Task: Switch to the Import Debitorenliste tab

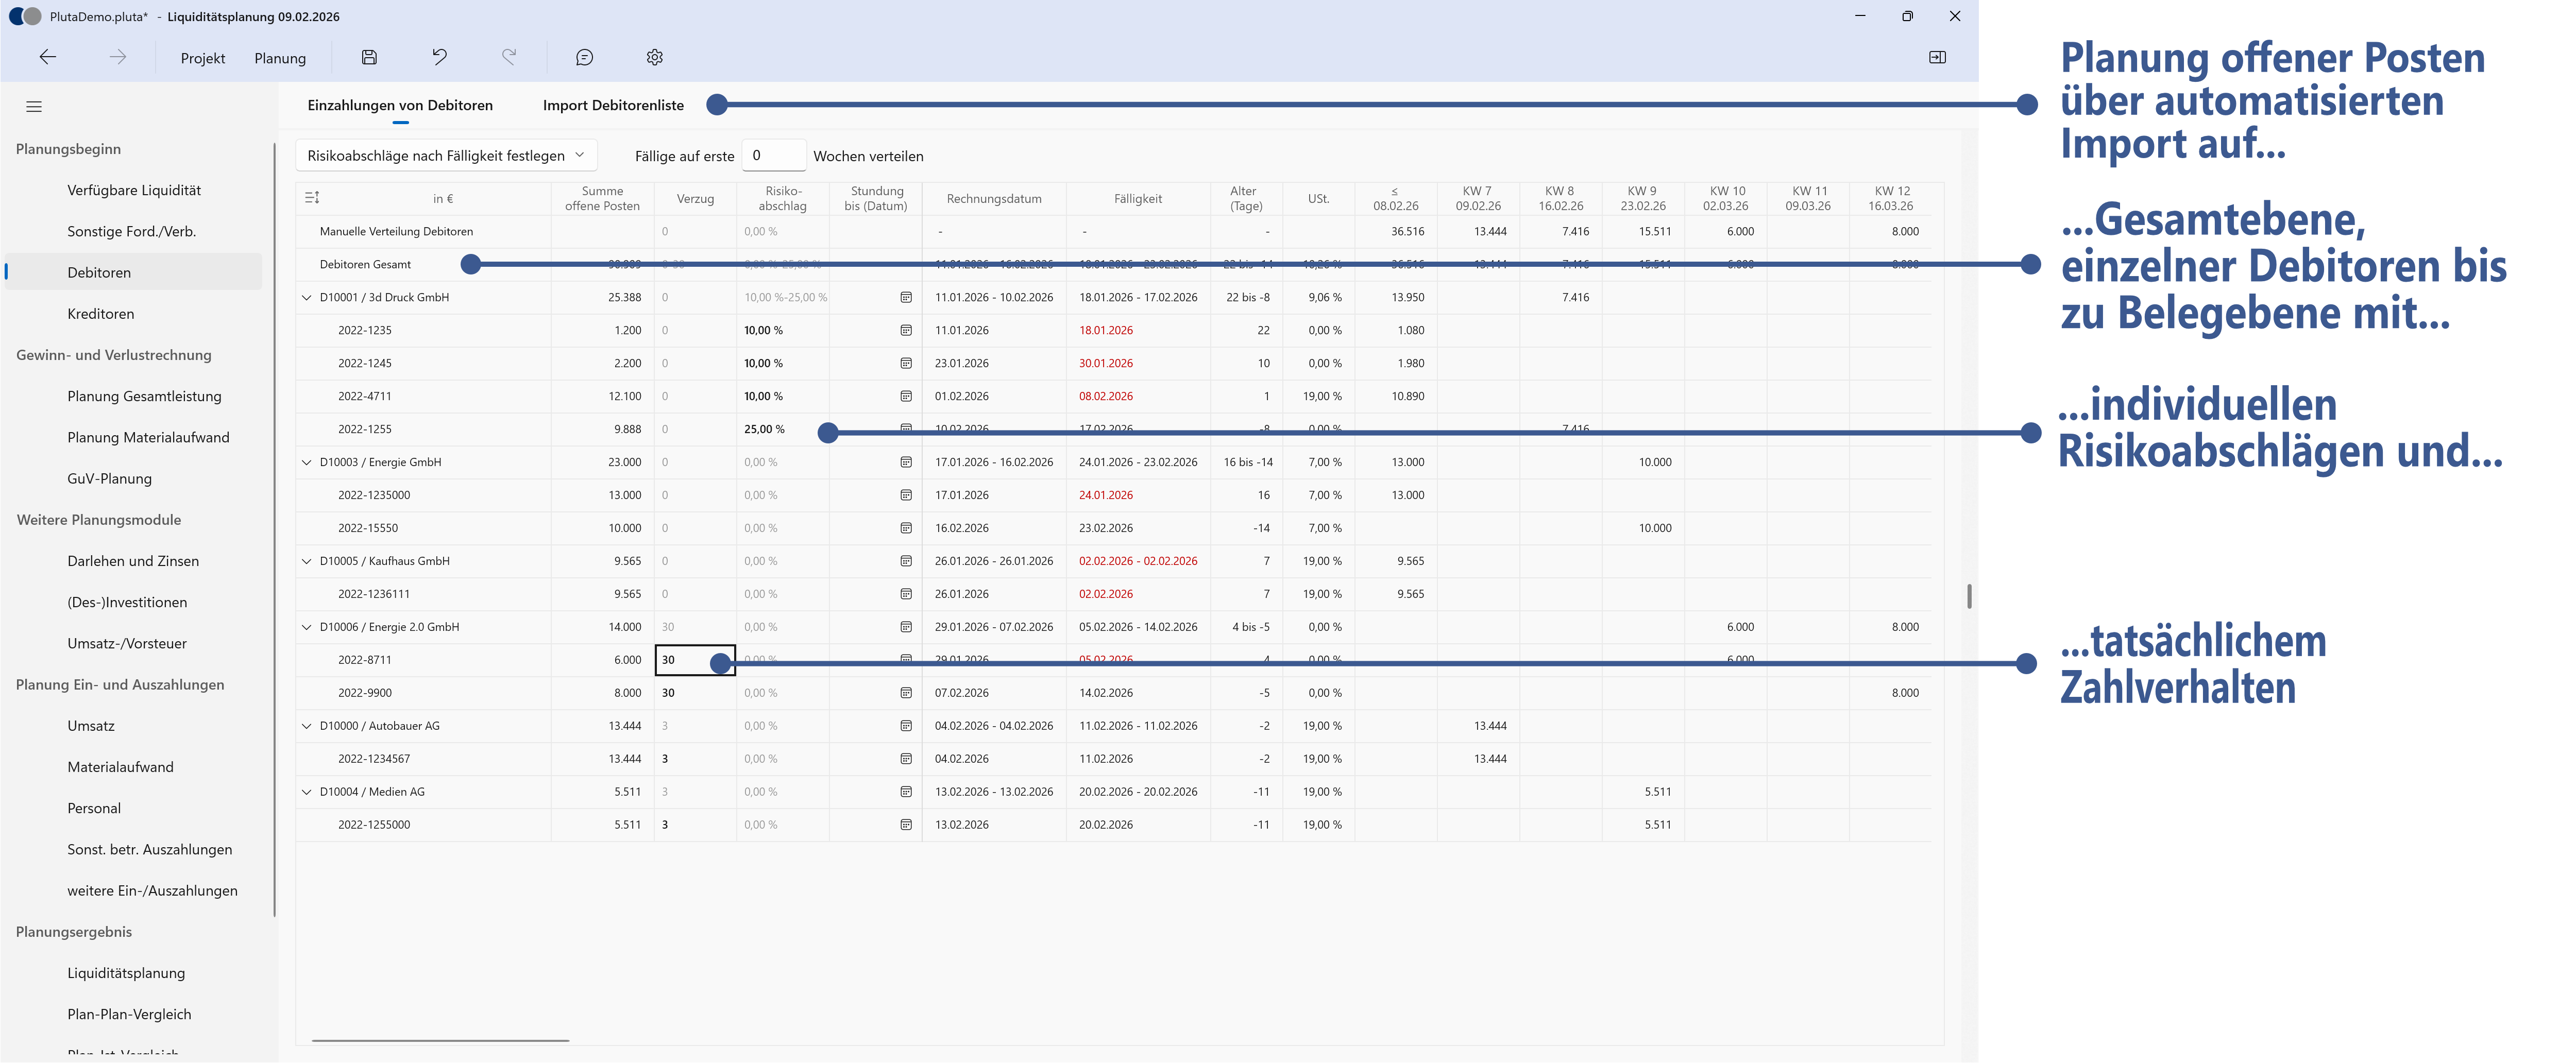Action: (x=612, y=104)
